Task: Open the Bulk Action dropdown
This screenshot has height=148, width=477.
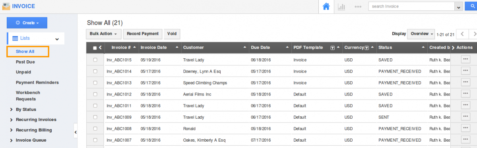Action: (104, 34)
